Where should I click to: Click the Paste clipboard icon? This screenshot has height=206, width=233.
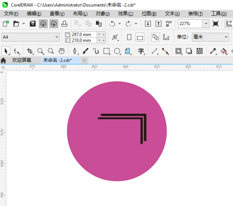(99, 24)
